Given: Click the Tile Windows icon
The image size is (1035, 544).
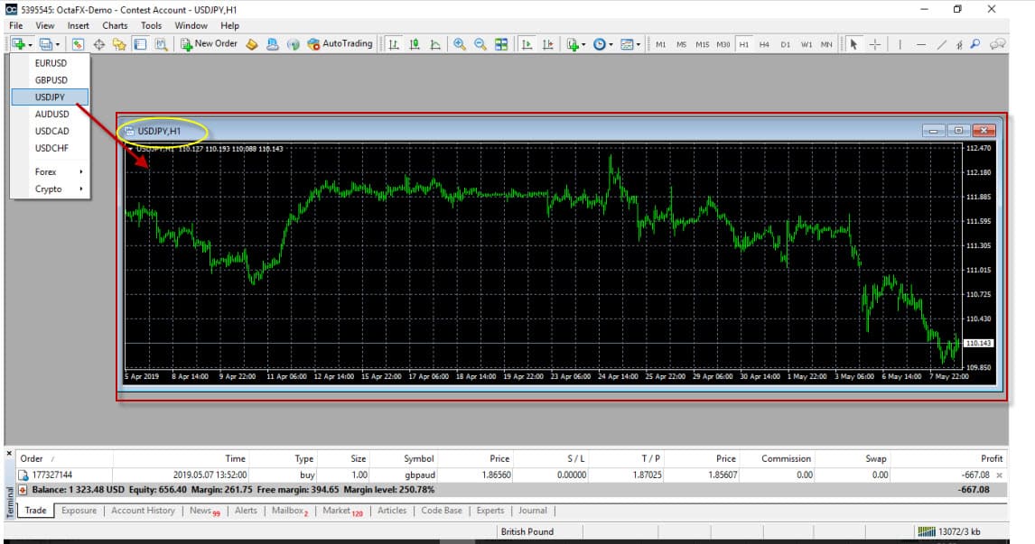Looking at the screenshot, I should [501, 44].
